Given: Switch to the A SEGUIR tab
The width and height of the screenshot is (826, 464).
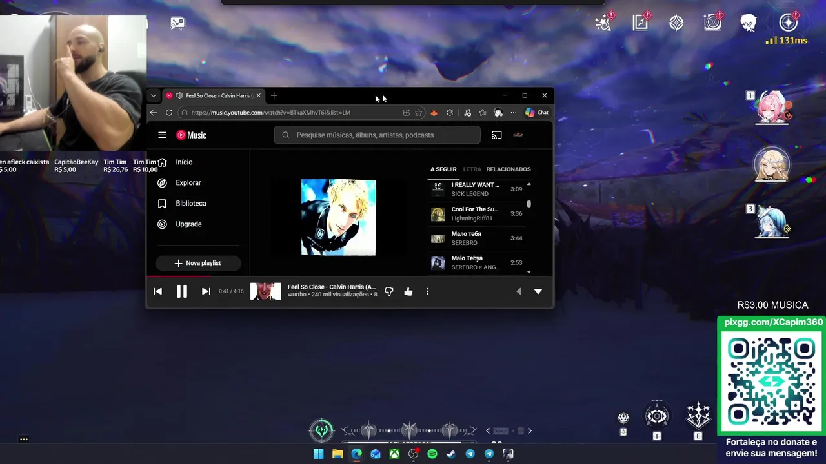Looking at the screenshot, I should pos(443,169).
